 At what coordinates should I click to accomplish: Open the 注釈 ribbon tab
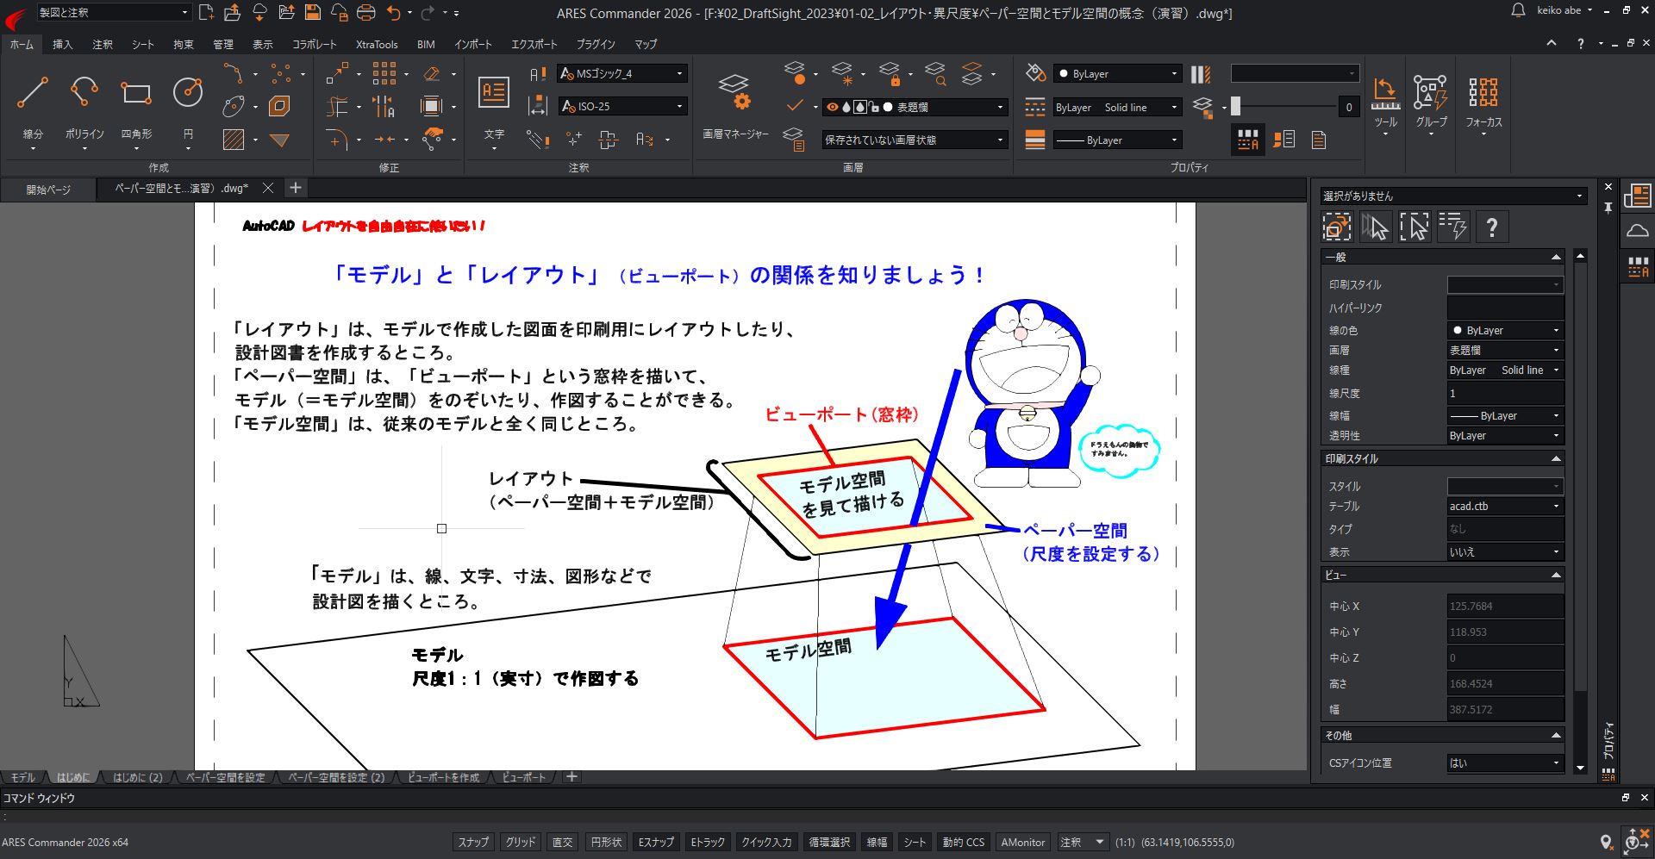tap(103, 44)
